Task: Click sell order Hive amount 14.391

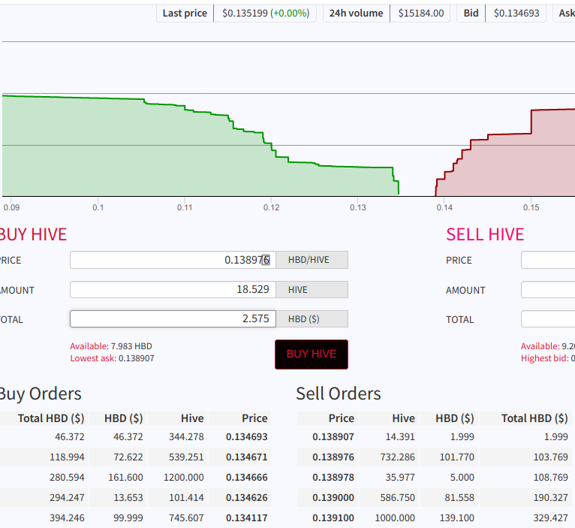Action: click(x=400, y=436)
